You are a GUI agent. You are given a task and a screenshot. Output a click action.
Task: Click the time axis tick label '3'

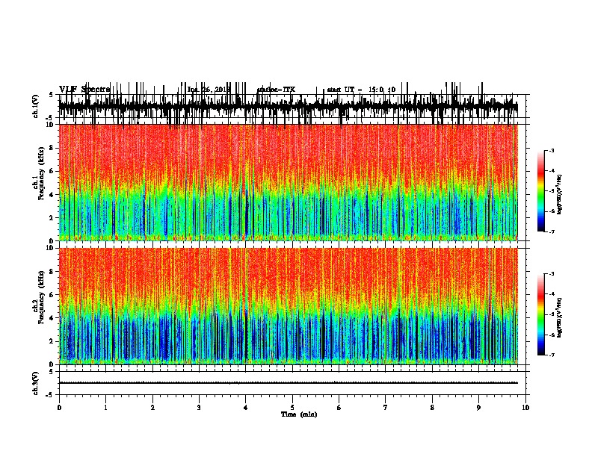[x=199, y=408]
